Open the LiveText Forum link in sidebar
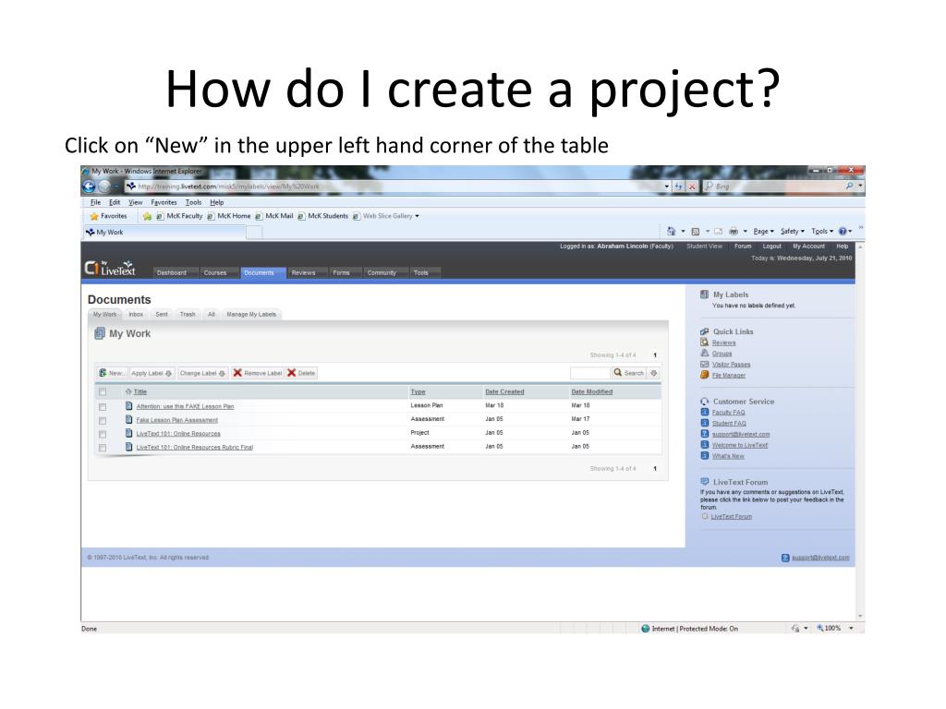Screen dimensions: 946x709 (732, 517)
